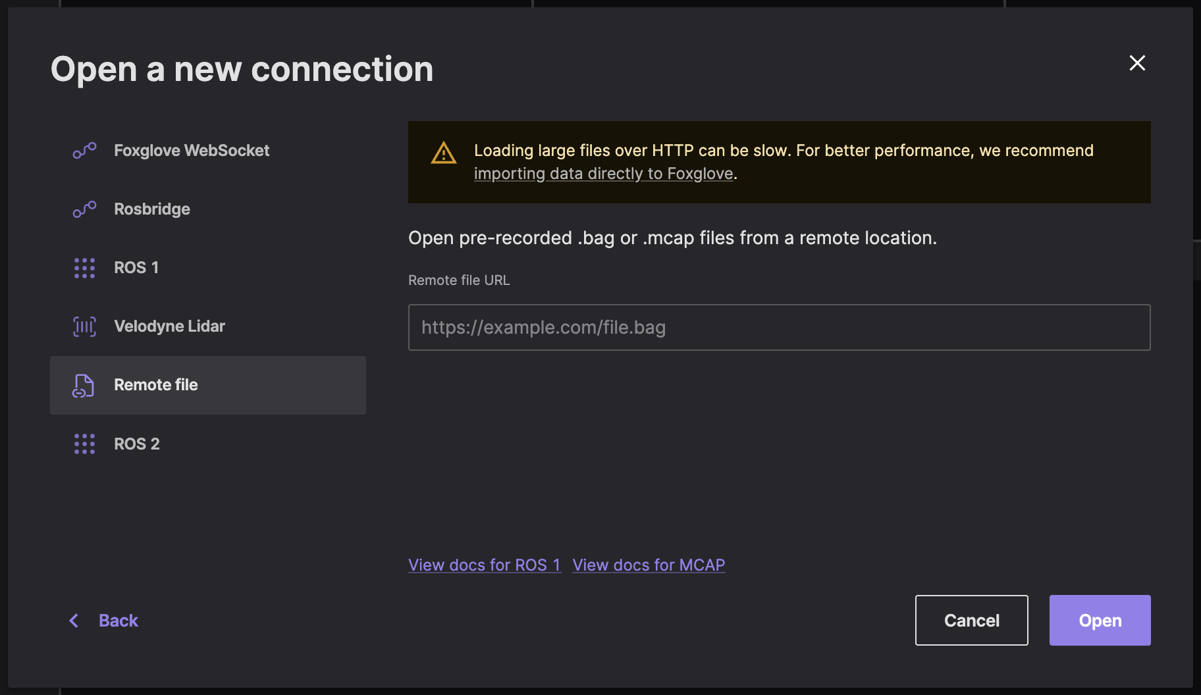Open the View docs for ROS 1 link
This screenshot has width=1201, height=695.
(x=484, y=565)
